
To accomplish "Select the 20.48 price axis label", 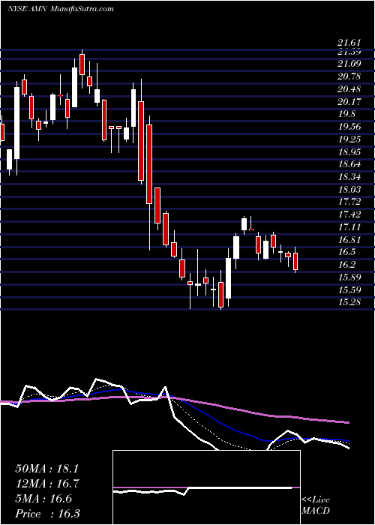I will click(349, 89).
